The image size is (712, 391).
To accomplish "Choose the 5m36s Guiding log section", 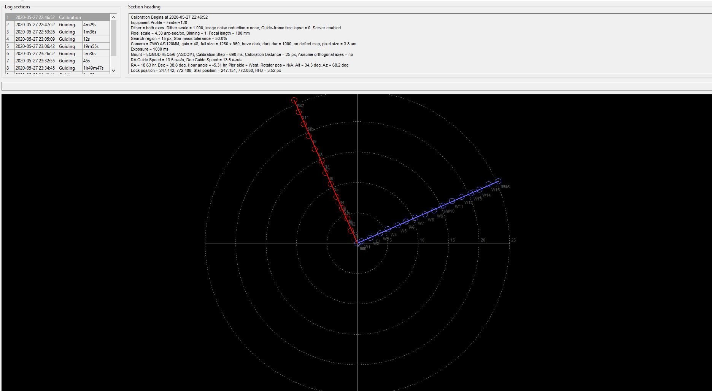I will (57, 54).
